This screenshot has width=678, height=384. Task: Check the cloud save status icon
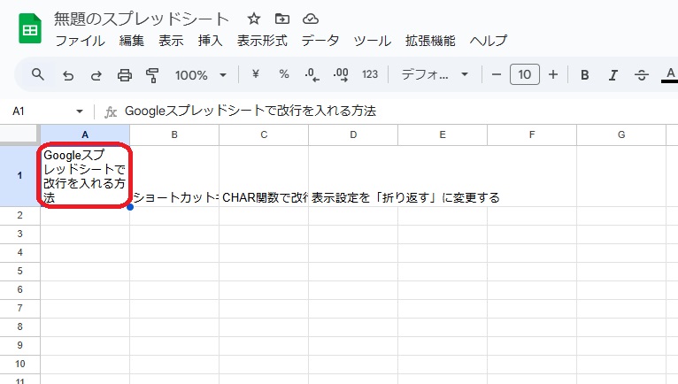point(311,19)
